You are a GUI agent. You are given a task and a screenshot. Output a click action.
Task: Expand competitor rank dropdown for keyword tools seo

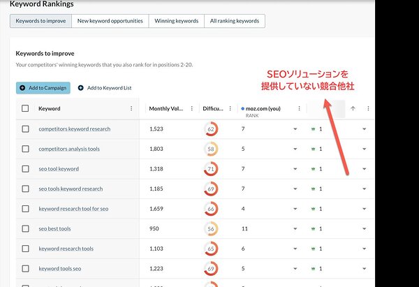365,269
